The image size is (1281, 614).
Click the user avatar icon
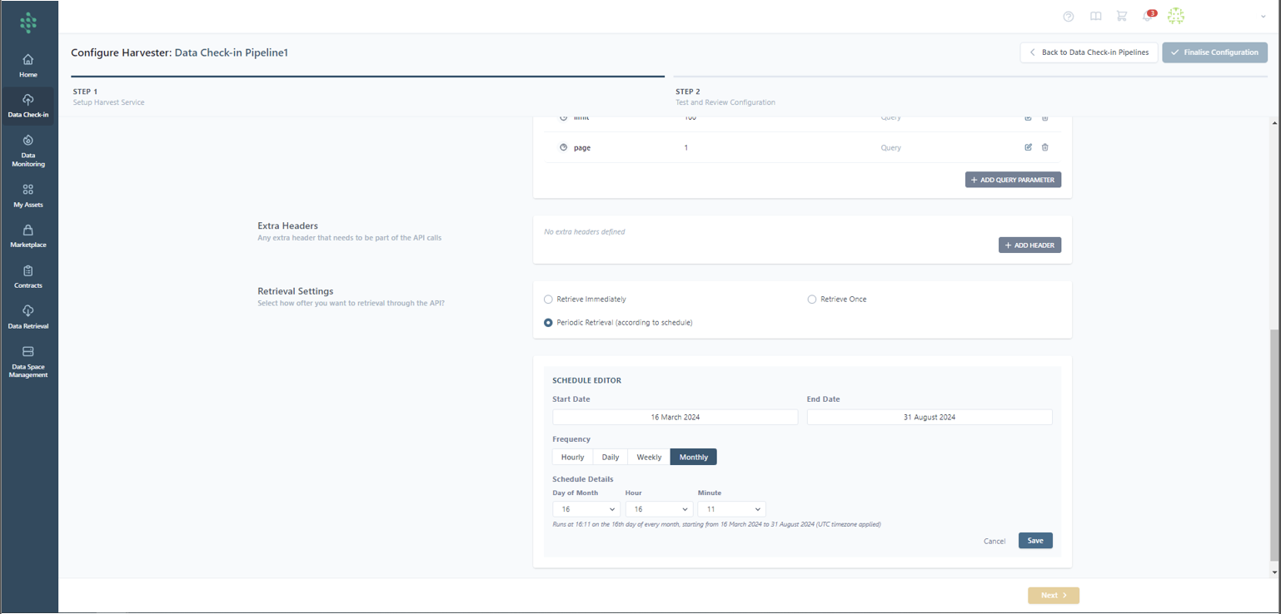pyautogui.click(x=1175, y=17)
